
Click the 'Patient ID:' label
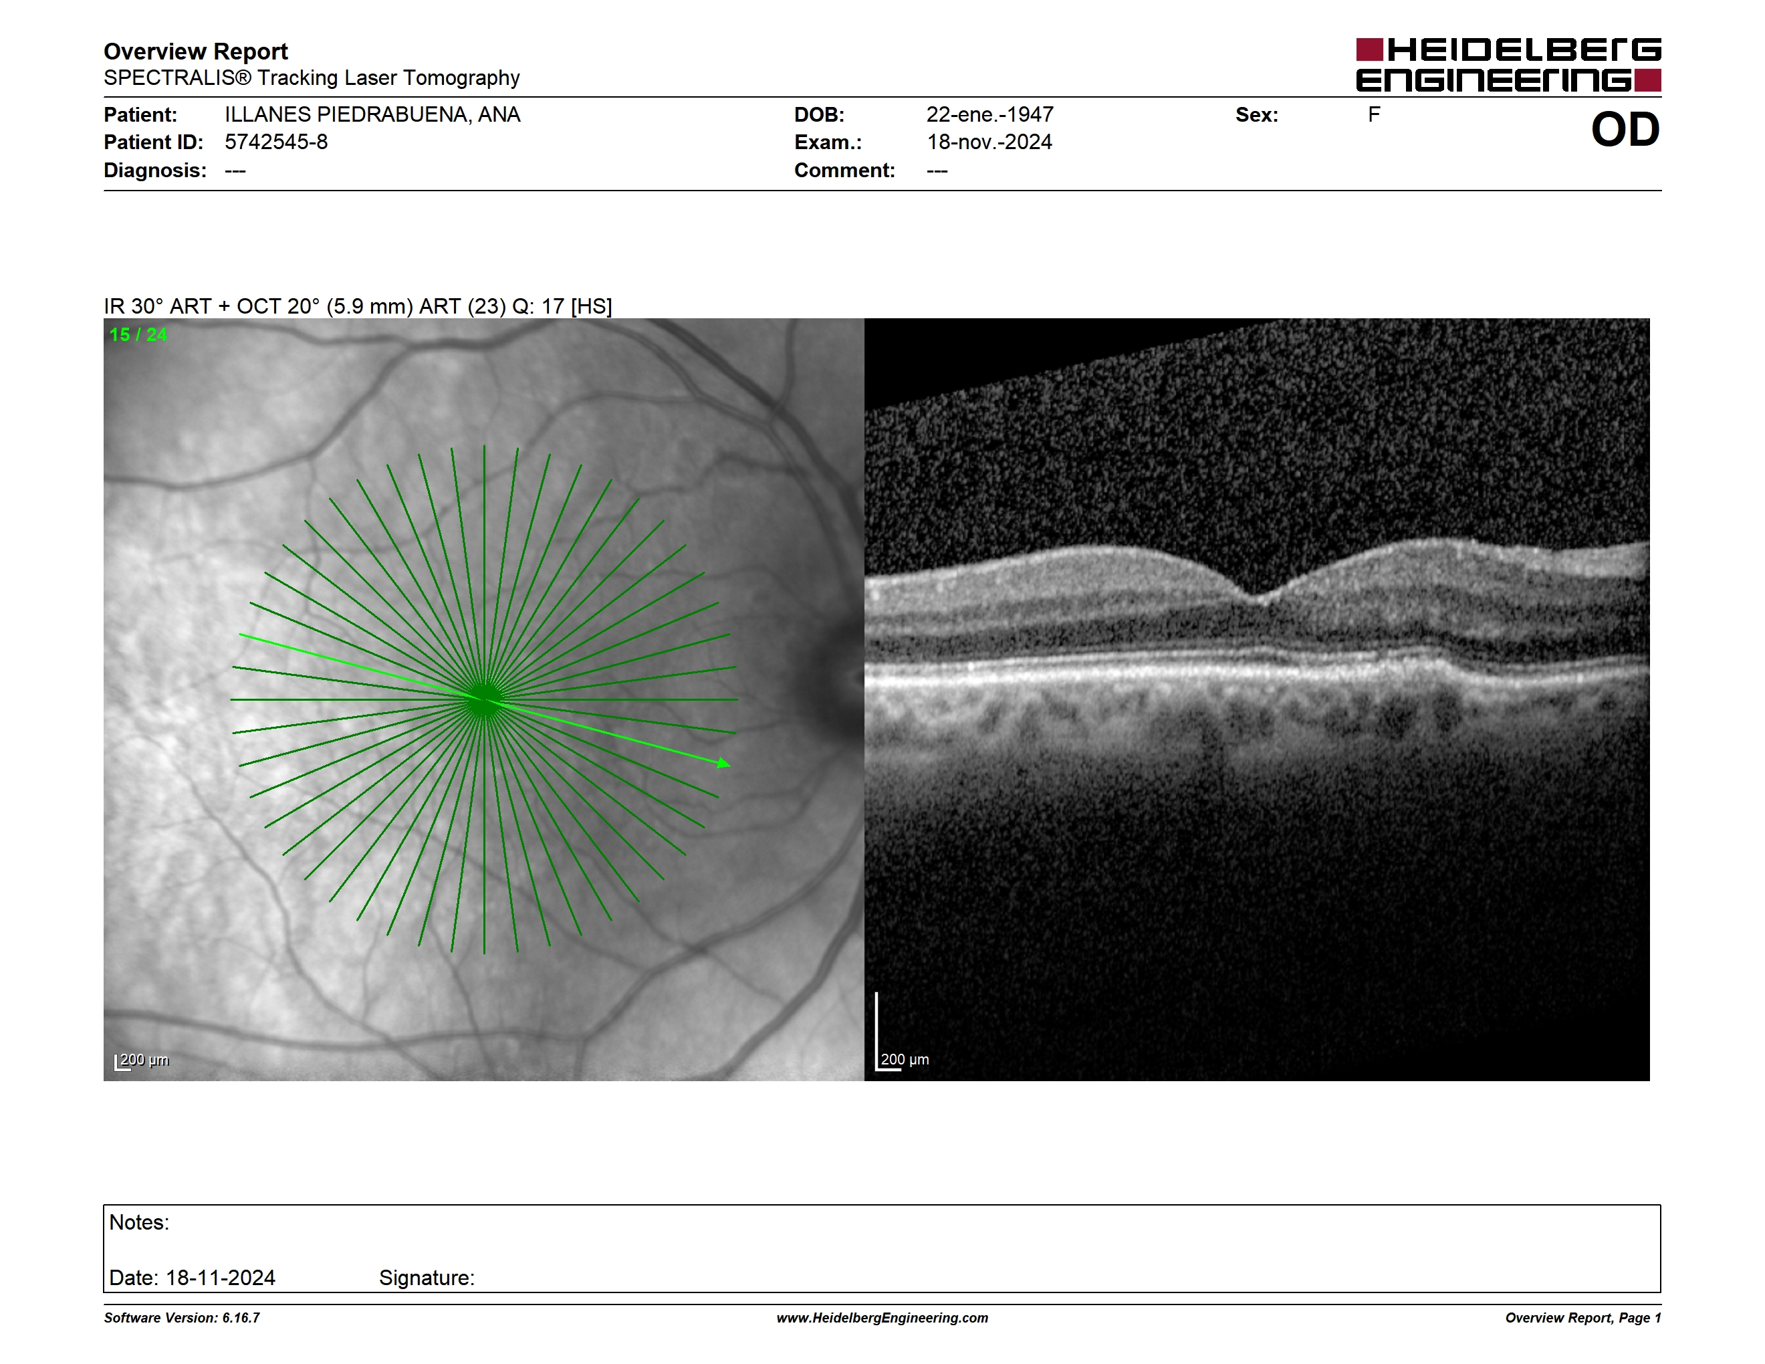click(x=154, y=142)
